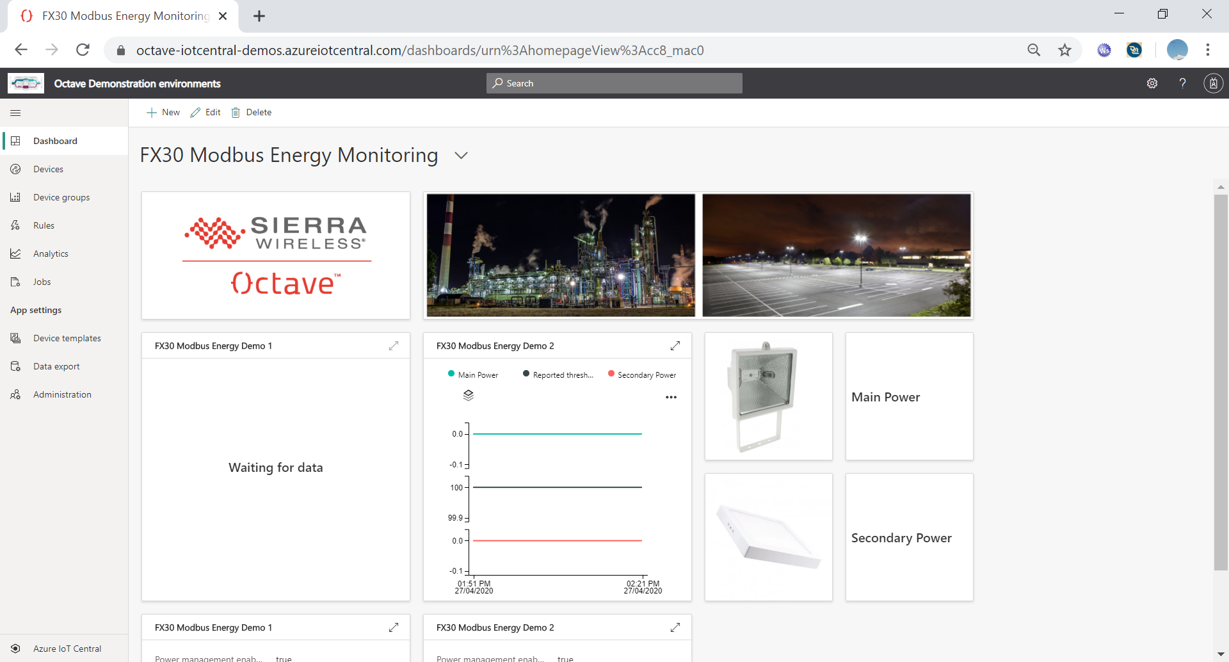The height and width of the screenshot is (662, 1229).
Task: Click the dashboard vertical scrollbar thumb
Action: [x=1221, y=382]
